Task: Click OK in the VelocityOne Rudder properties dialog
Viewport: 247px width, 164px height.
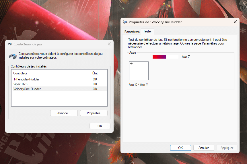Action: coord(180,148)
